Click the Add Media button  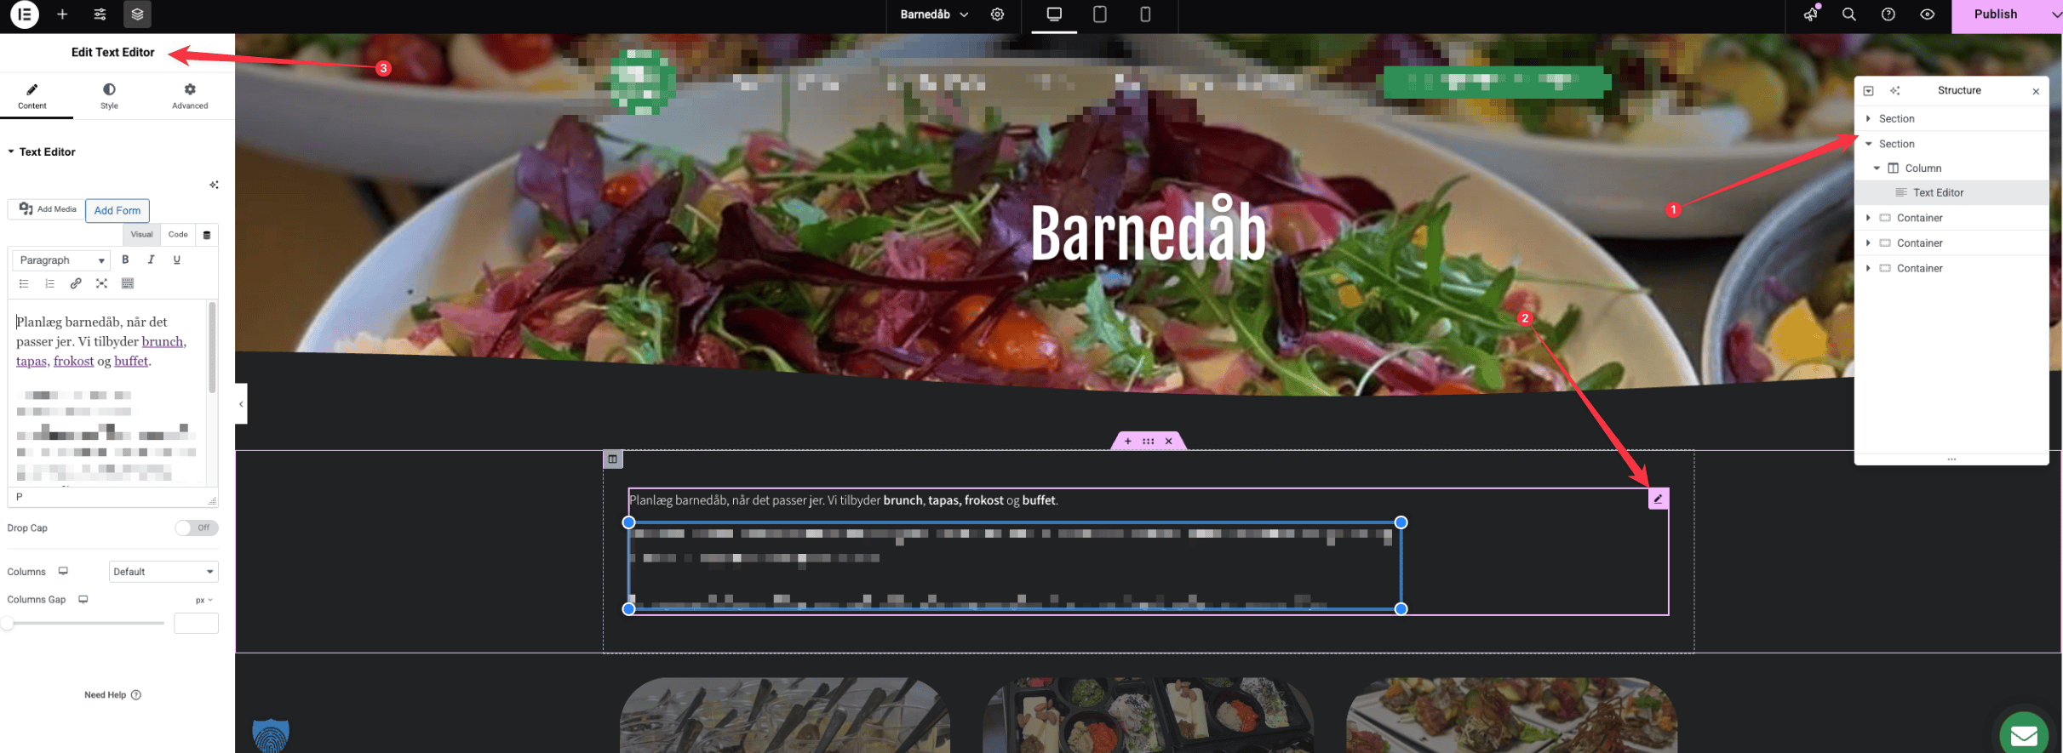[x=49, y=209]
